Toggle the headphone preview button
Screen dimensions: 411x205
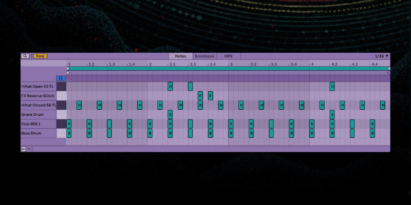(61, 78)
